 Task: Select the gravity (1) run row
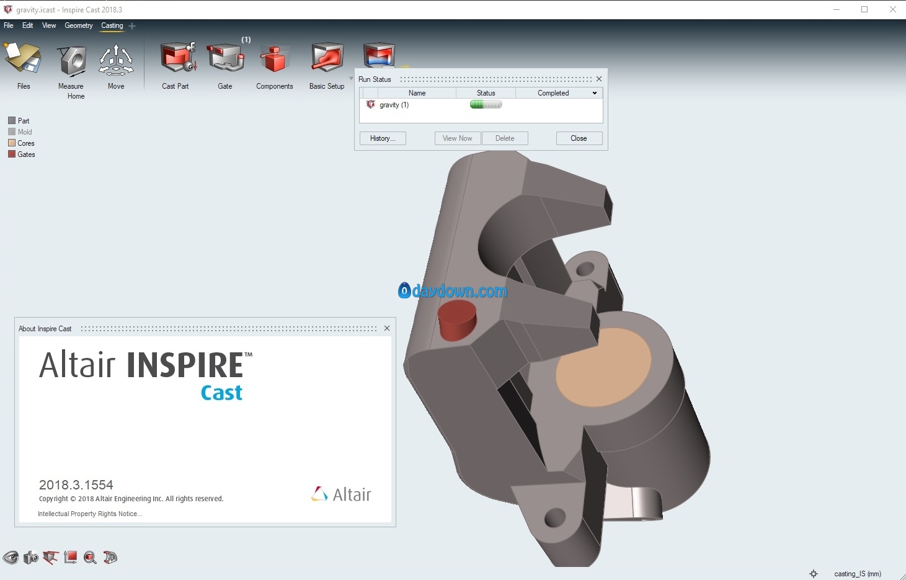[481, 105]
